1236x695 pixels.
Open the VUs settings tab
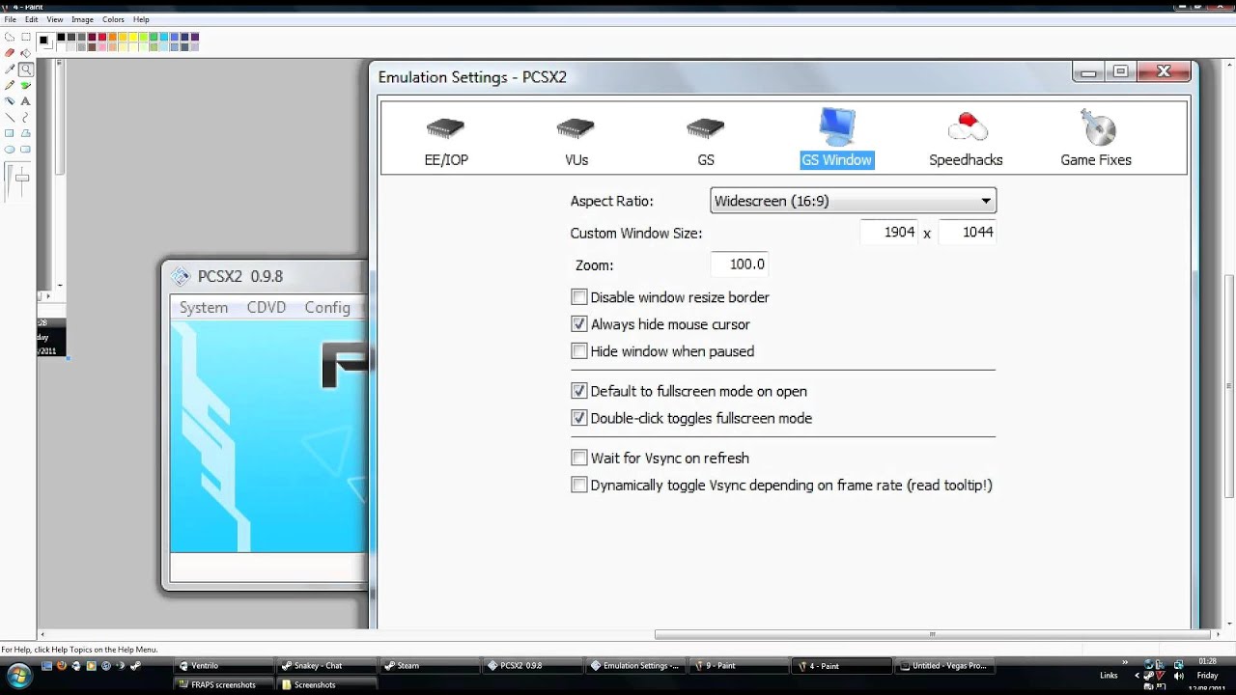(x=576, y=141)
